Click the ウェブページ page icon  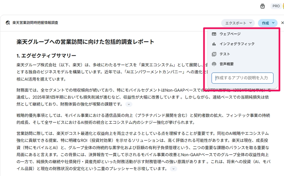click(214, 34)
